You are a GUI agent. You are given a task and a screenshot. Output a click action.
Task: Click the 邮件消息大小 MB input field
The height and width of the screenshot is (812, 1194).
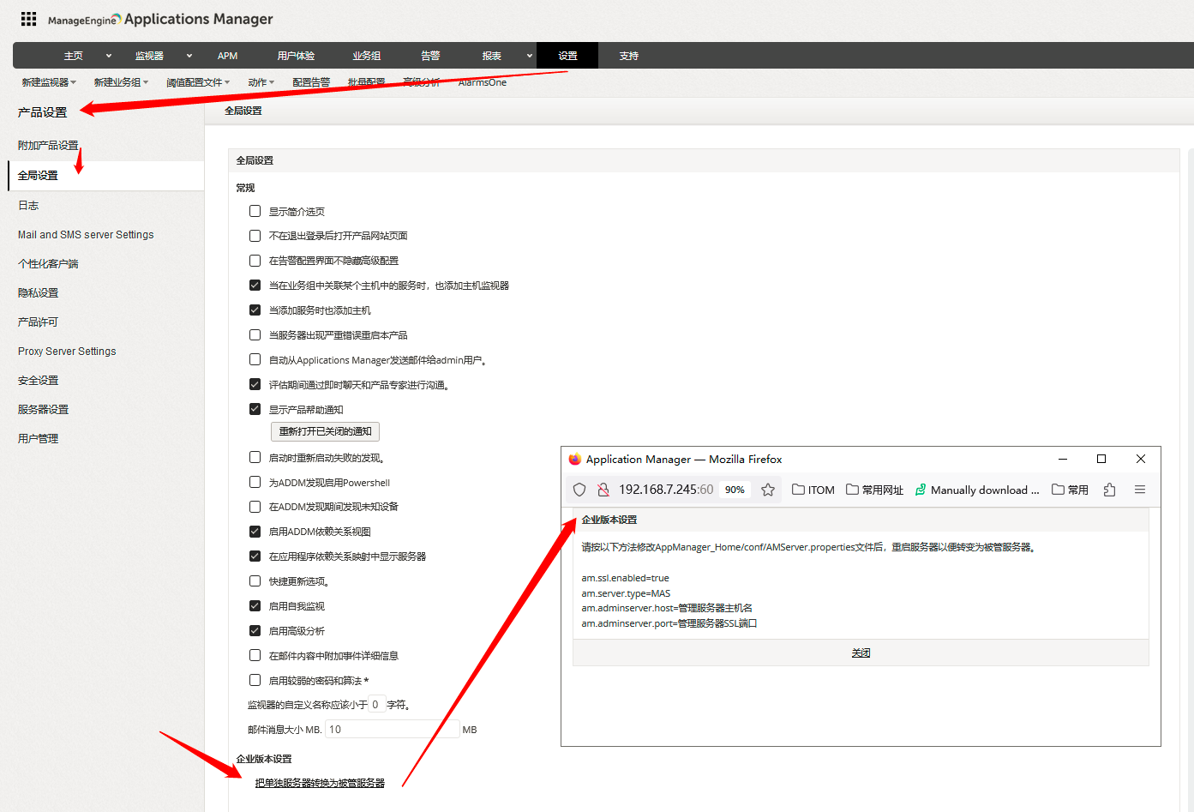393,730
